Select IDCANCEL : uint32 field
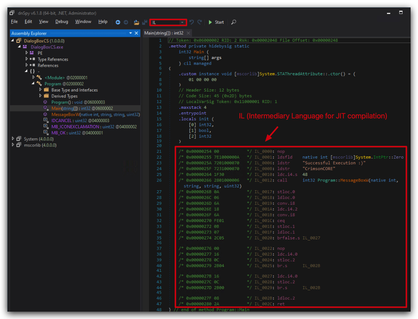The width and height of the screenshot is (418, 319). [80, 121]
